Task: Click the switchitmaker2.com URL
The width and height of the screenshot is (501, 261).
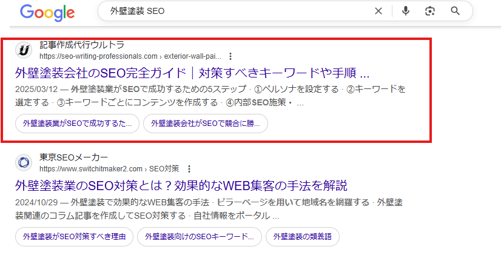Action: point(91,168)
